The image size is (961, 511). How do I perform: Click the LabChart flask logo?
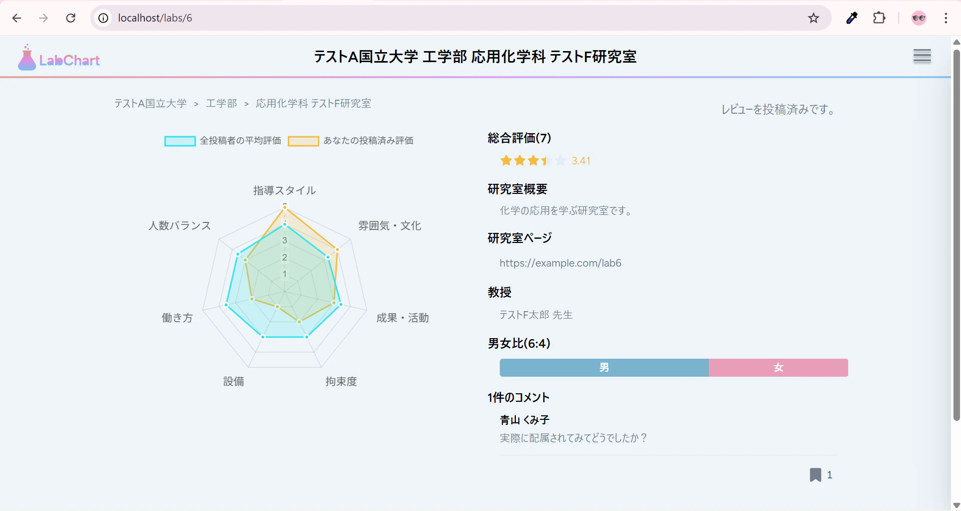(27, 58)
